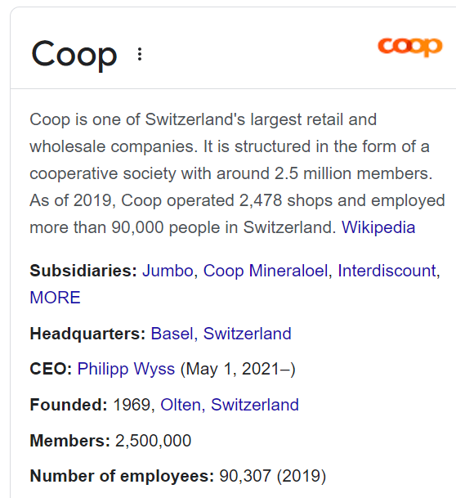Screen dimensions: 456x498
Task: Expand the MORE subsidiaries list
Action: coord(56,298)
